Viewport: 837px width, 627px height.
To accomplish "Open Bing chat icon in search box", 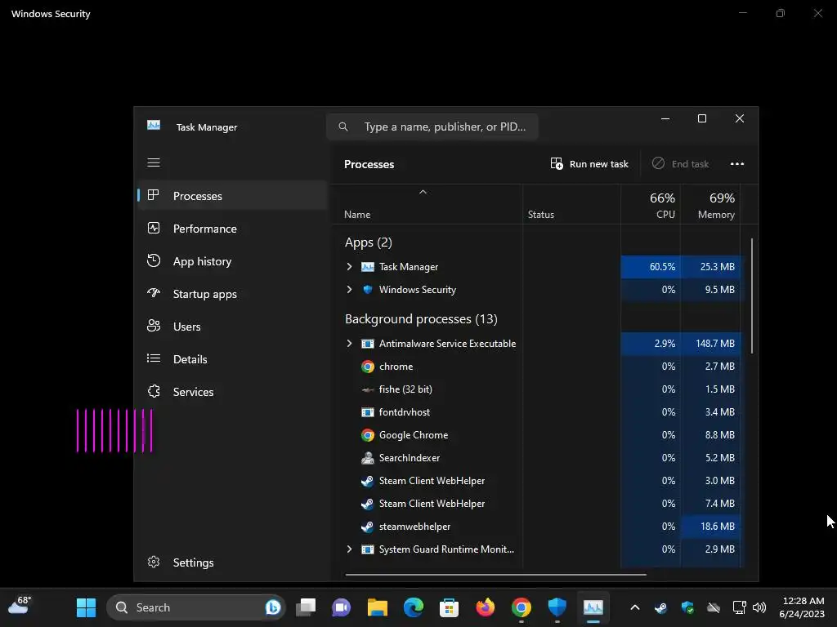I will 273,607.
